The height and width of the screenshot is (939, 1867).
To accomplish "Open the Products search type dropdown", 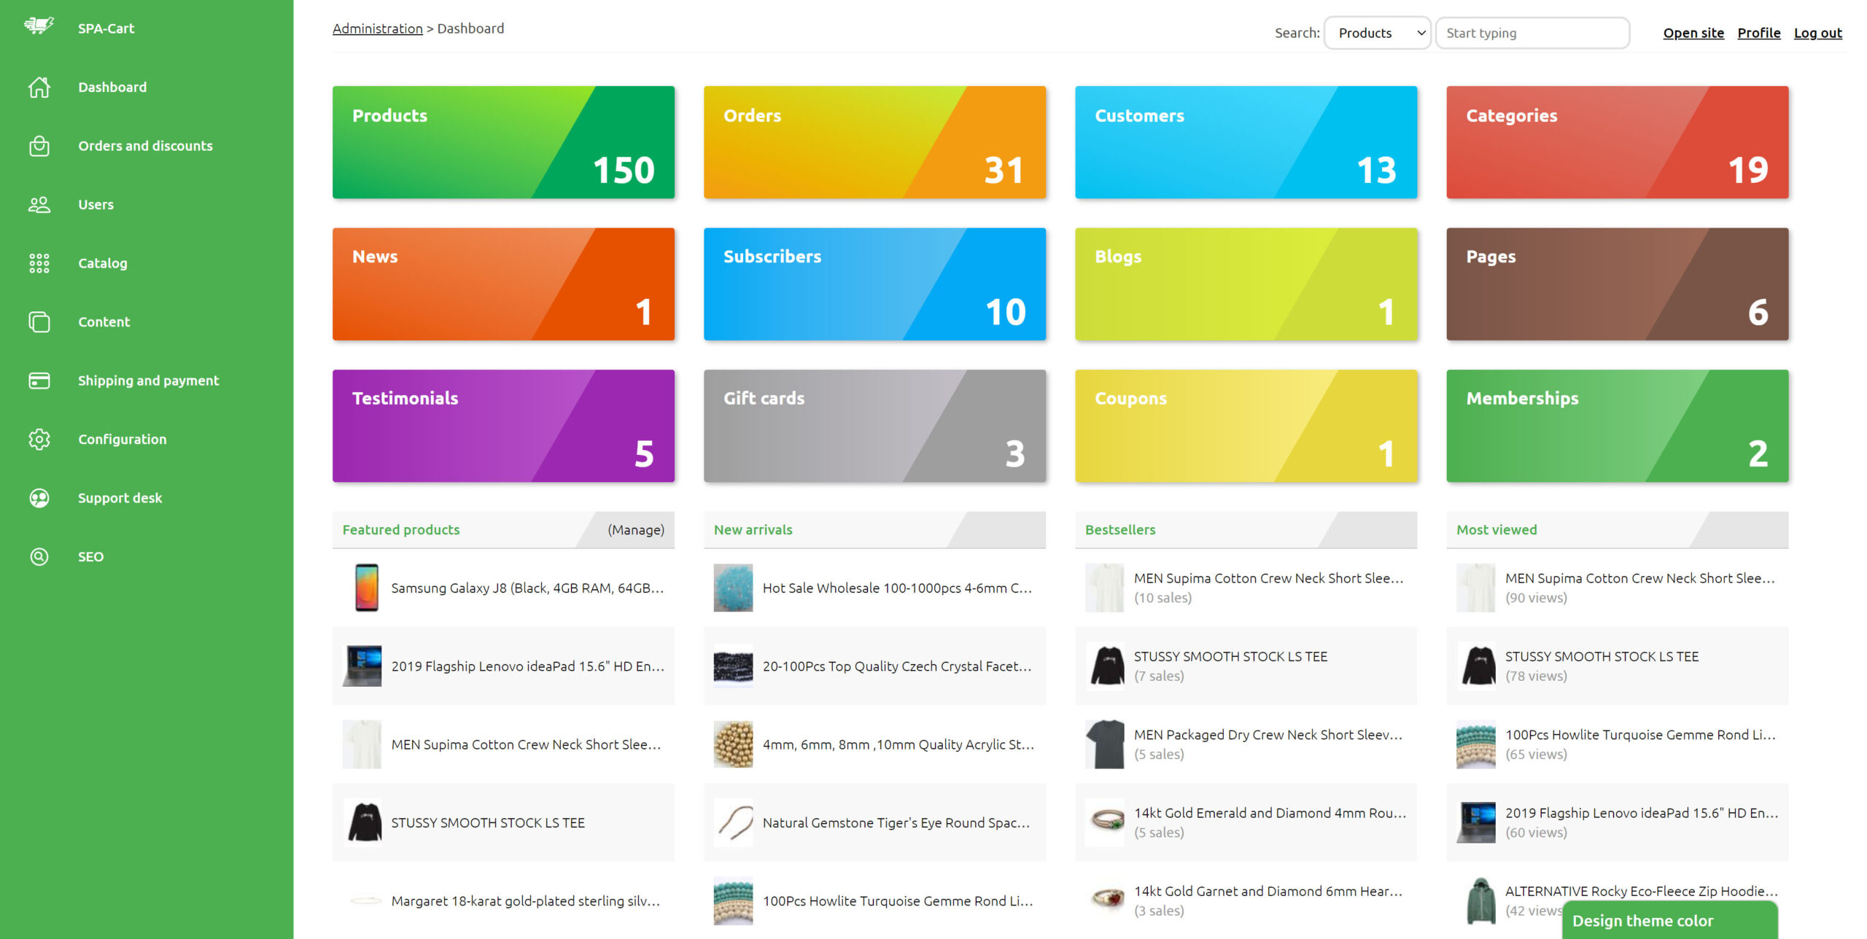I will pos(1377,33).
